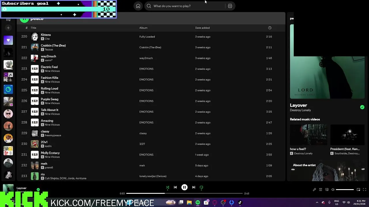Screen dimensions: 369x207
Task: Open the Layover title in right panel
Action: pos(298,105)
